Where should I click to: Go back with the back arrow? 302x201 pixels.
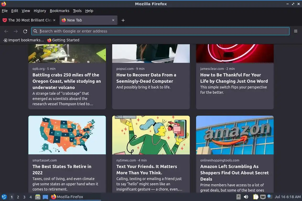pyautogui.click(x=6, y=31)
